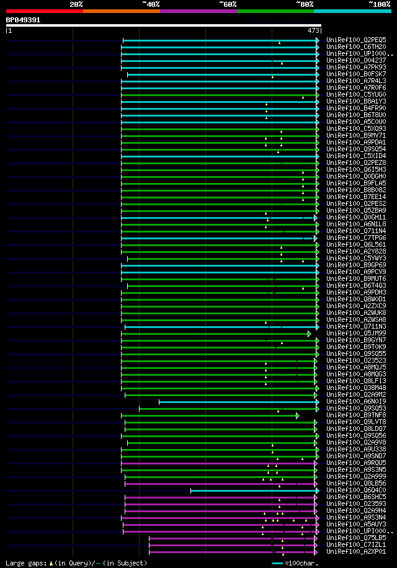Open hit UniRef100_B9MV71
Screen dimensions: 397x568
tap(356, 135)
